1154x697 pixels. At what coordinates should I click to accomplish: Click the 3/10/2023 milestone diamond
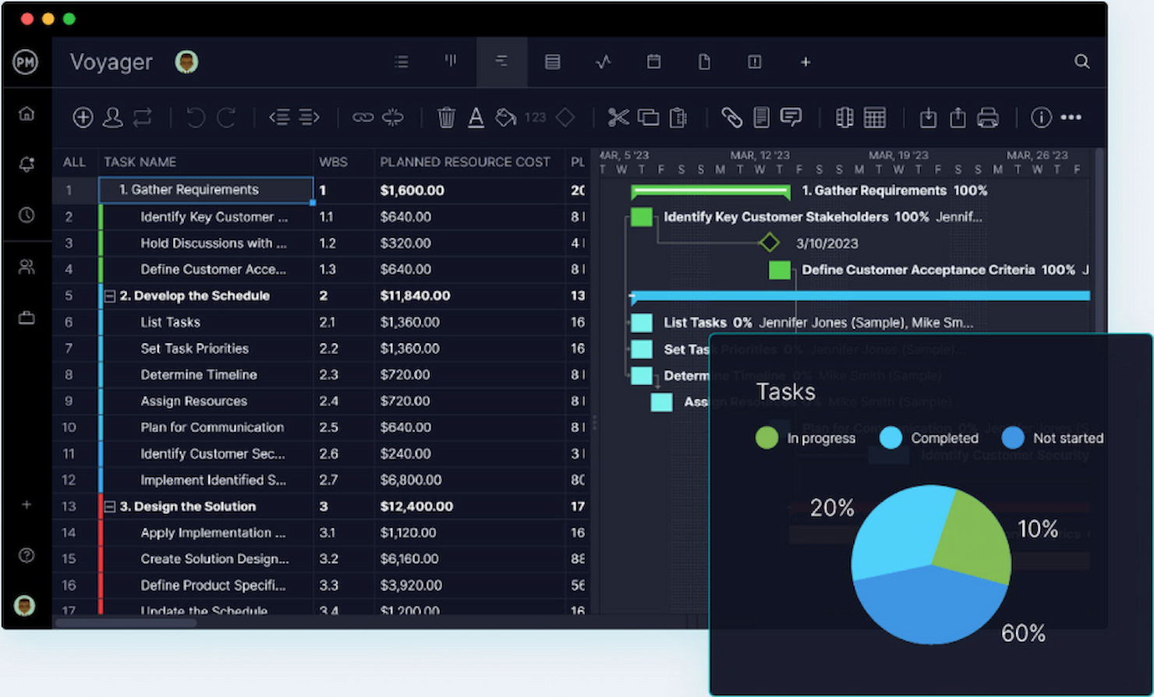[770, 243]
